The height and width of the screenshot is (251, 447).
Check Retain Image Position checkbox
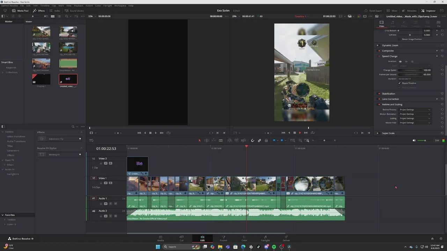tap(400, 39)
